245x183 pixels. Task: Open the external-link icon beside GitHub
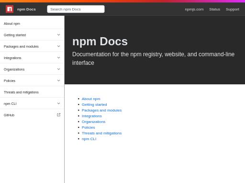(58, 115)
